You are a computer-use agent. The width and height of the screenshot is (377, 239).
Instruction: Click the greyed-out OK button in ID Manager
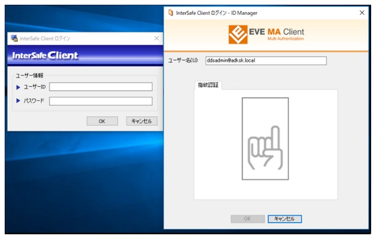(x=247, y=219)
